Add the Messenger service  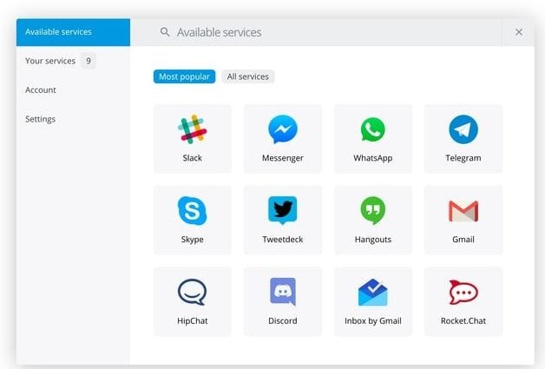(283, 138)
